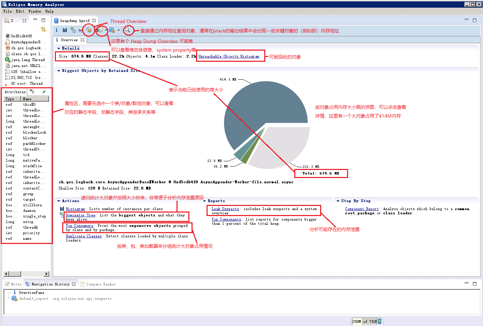Click the find object by address magnifier
Viewport: 483px width, 326px height.
click(128, 30)
